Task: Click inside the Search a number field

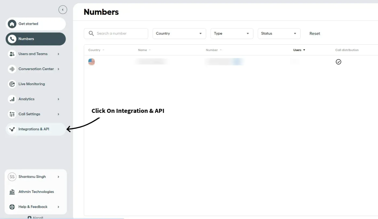Action: [116, 33]
